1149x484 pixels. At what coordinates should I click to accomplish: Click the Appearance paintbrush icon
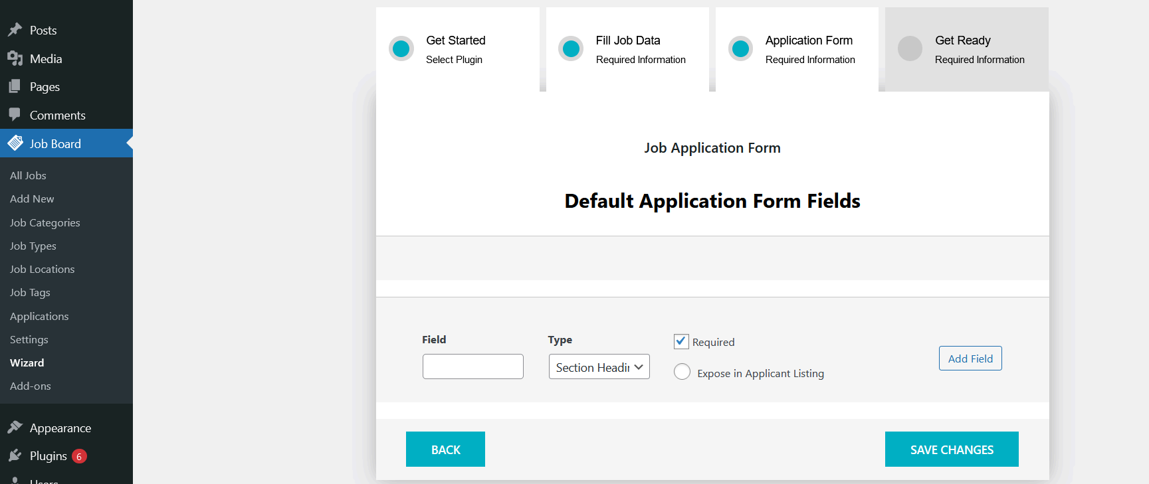tap(15, 428)
